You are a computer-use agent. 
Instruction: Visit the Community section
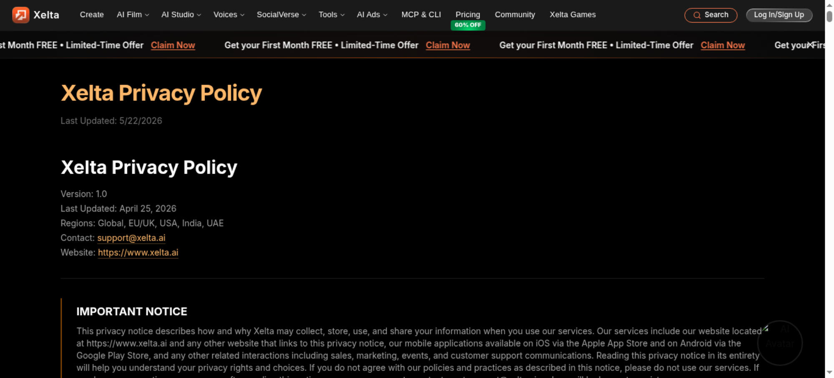pos(515,15)
